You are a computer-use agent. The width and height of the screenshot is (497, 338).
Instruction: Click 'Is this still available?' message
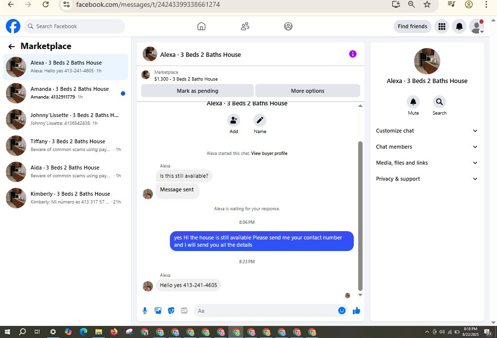[184, 176]
